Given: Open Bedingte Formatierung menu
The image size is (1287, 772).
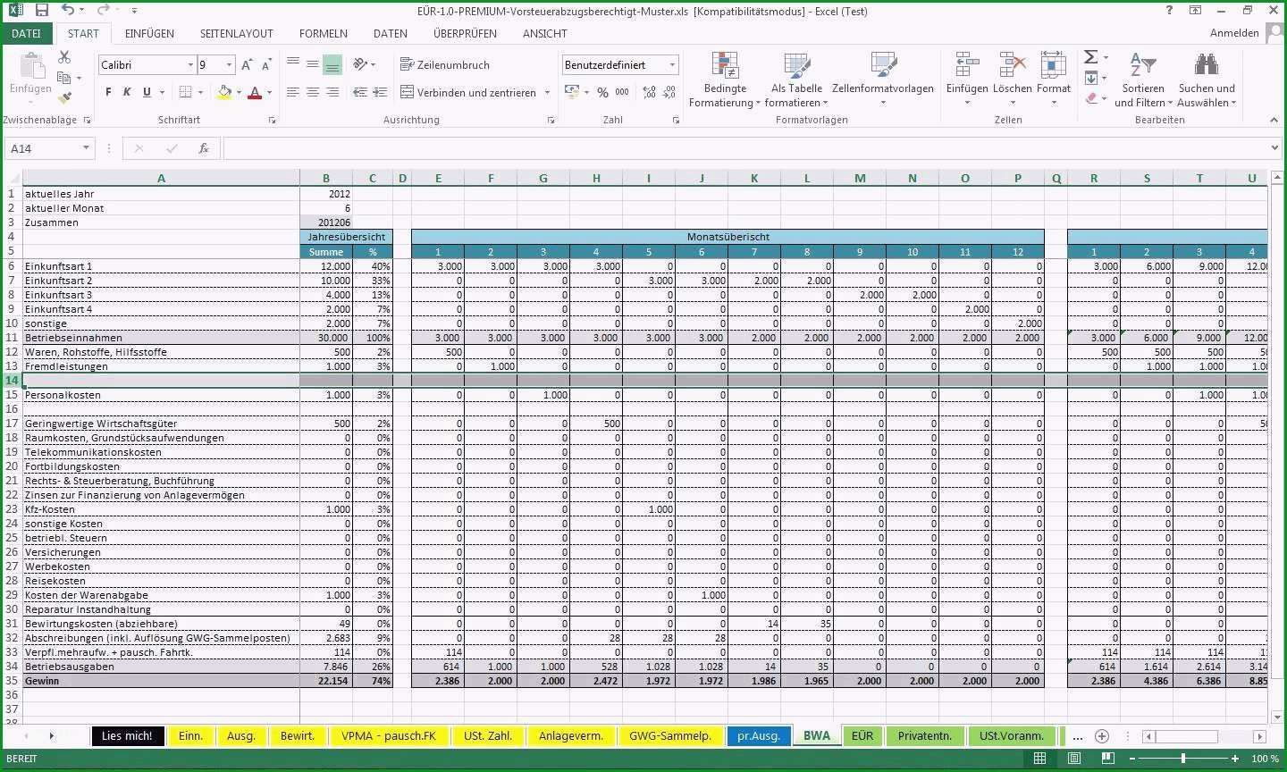Looking at the screenshot, I should click(725, 79).
